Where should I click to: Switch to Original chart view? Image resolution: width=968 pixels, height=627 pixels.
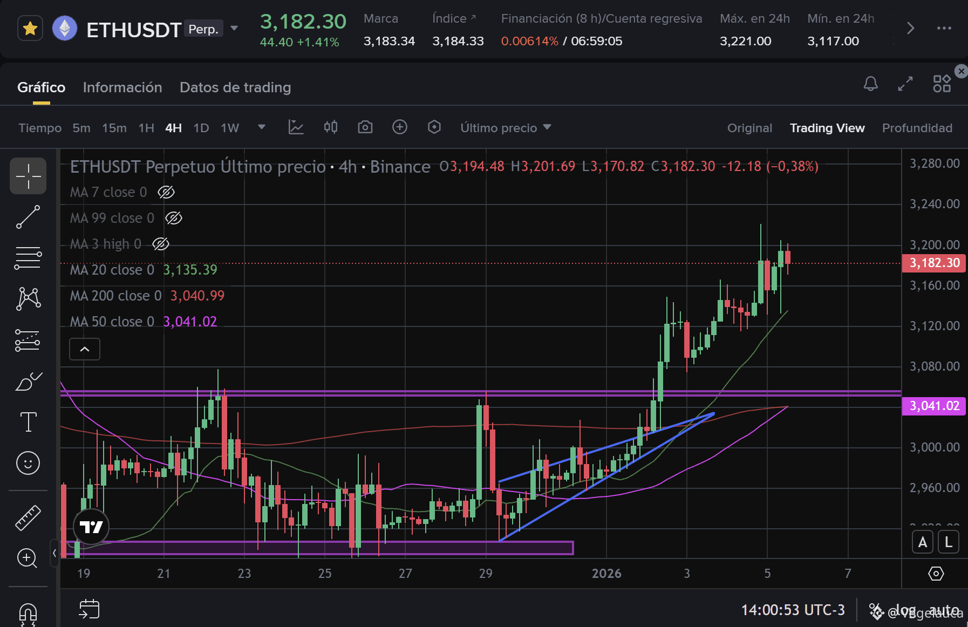749,128
